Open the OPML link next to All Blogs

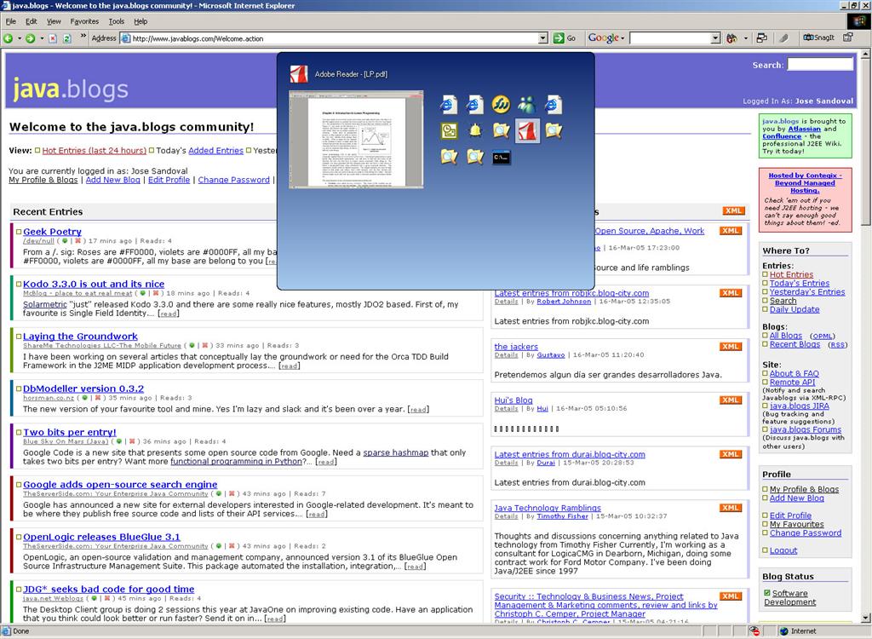point(822,337)
